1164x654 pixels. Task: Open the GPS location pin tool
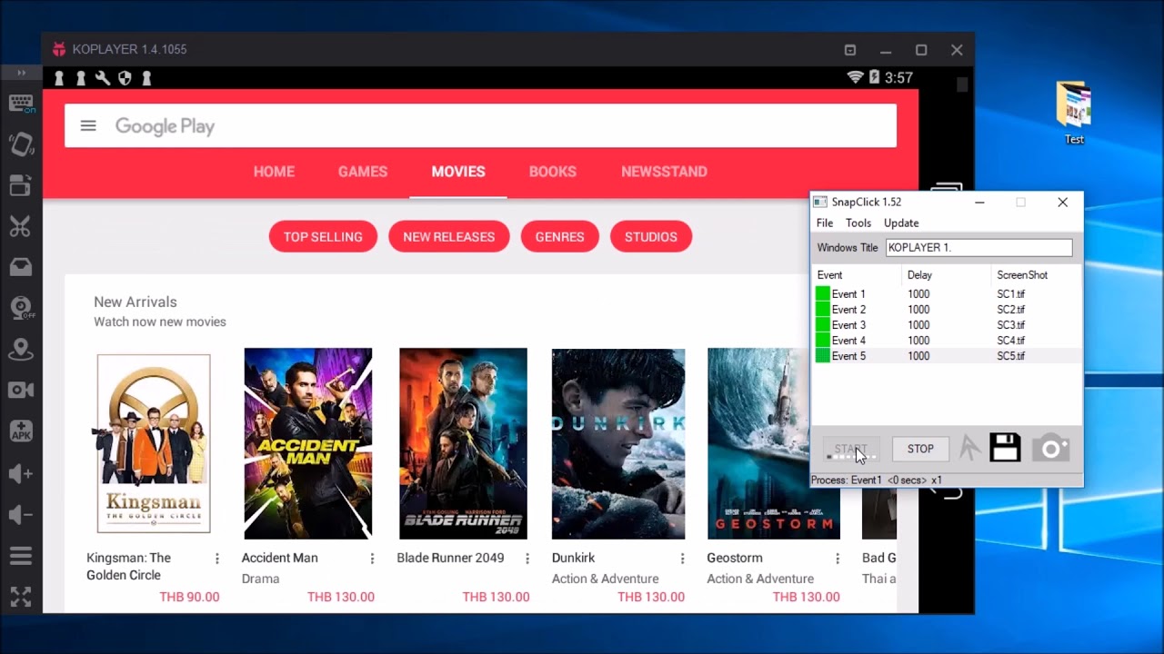coord(21,350)
